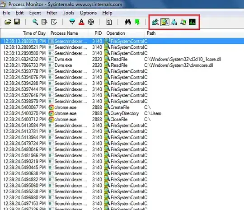Open the Filter funnel toolbar icon
Screen dimensions: 244x210
pyautogui.click(x=72, y=22)
